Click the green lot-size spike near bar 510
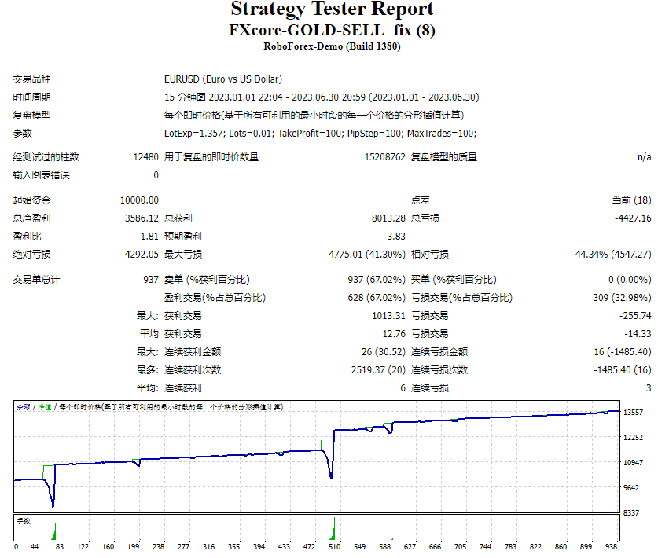Image resolution: width=658 pixels, height=558 pixels. click(x=333, y=527)
